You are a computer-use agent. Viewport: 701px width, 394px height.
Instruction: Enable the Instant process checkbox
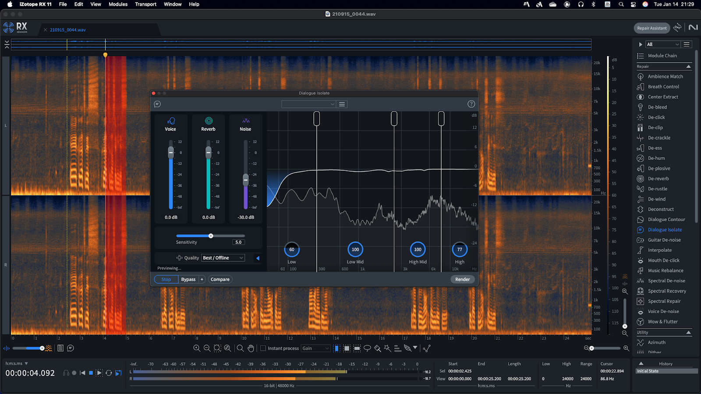[263, 348]
